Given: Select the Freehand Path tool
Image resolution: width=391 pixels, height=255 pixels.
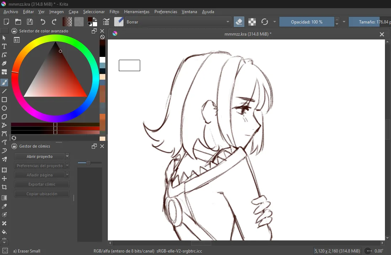Looking at the screenshot, I should click(x=4, y=142).
